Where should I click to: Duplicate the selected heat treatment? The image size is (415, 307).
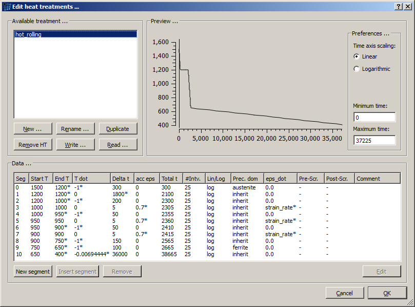coord(117,129)
